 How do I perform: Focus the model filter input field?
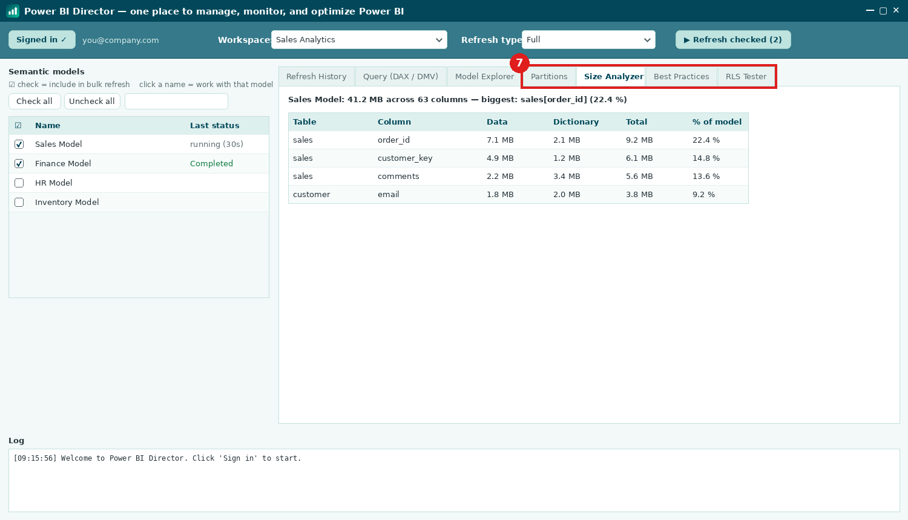point(176,101)
